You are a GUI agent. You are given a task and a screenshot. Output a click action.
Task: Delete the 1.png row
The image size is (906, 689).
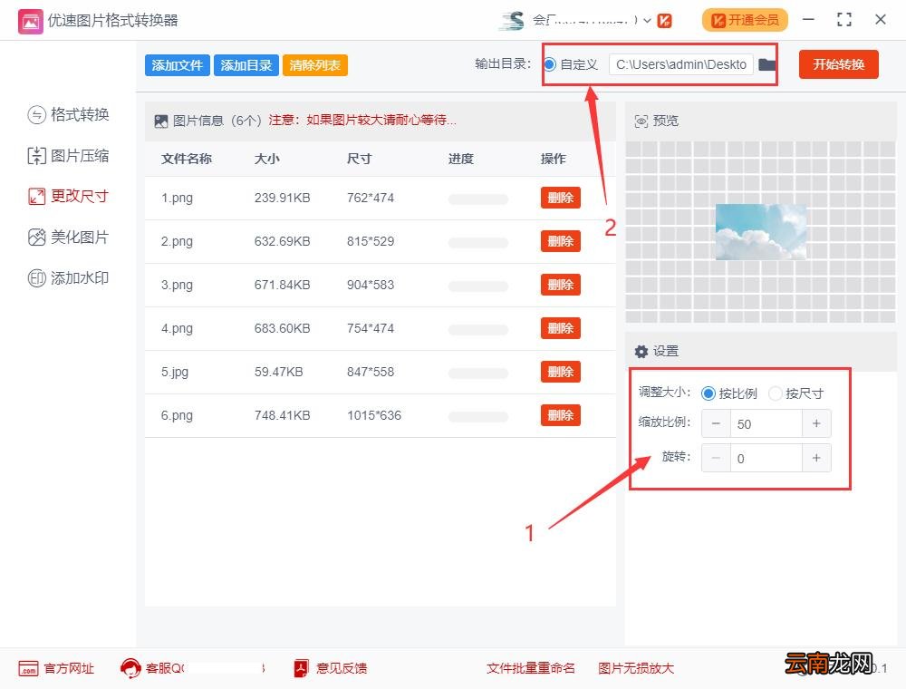[561, 198]
